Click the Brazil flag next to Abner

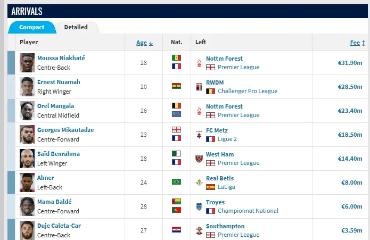click(176, 183)
